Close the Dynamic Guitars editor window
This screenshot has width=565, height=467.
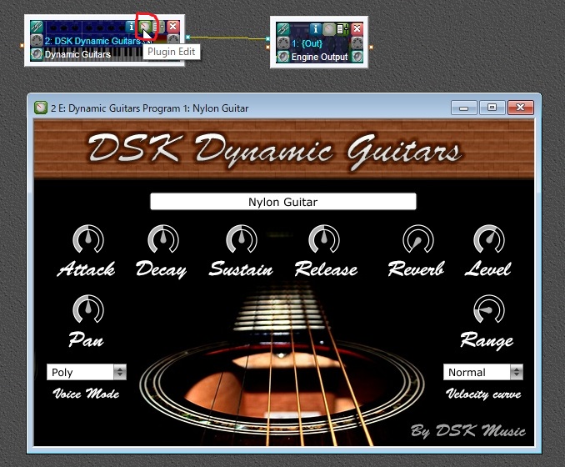520,108
